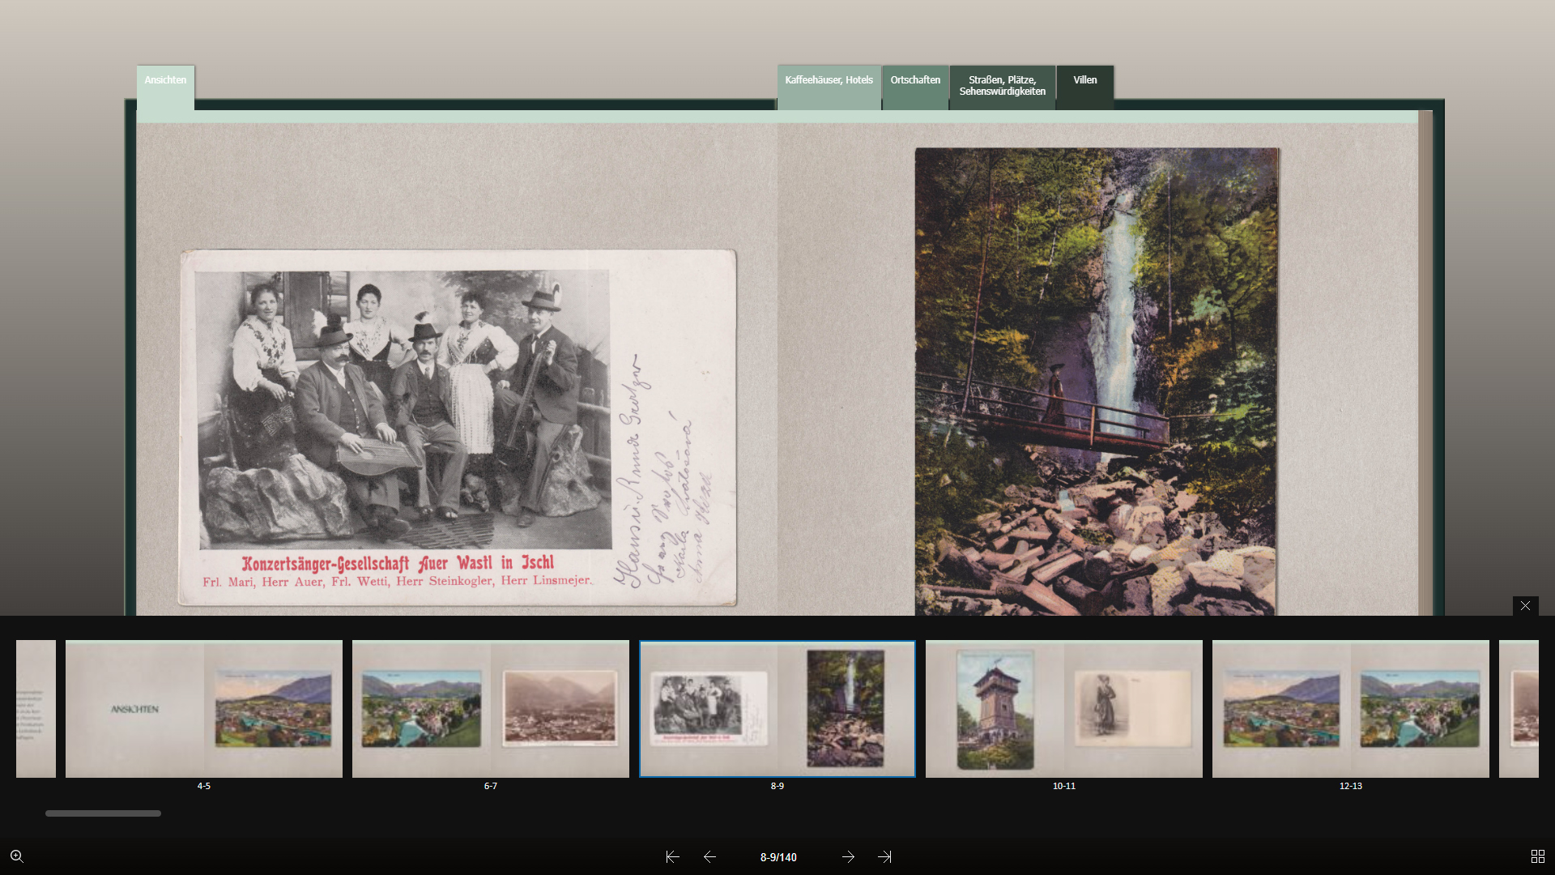Select Straßen, Plätze, Sehenswürdigkeiten tab

coord(1002,85)
